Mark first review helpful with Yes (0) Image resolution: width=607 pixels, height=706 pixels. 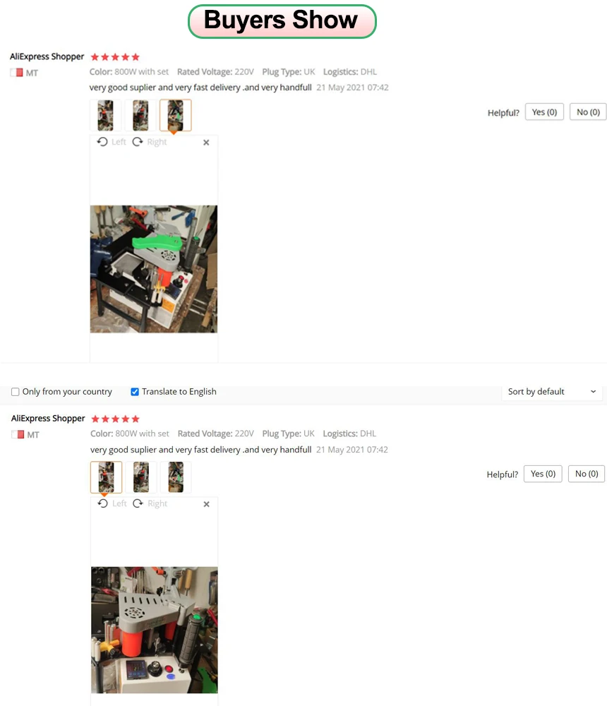544,112
